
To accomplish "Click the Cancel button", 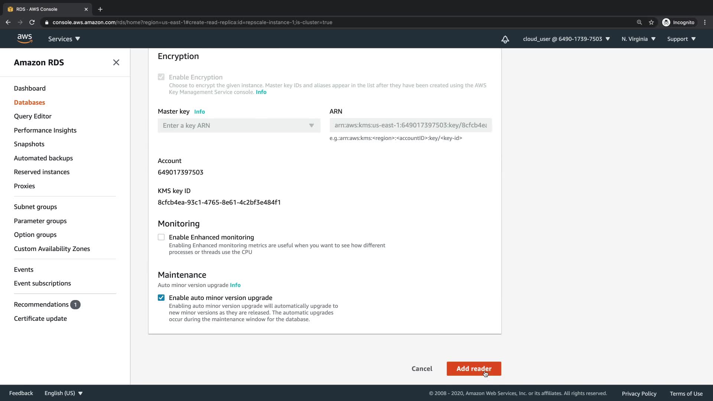I will click(x=422, y=369).
